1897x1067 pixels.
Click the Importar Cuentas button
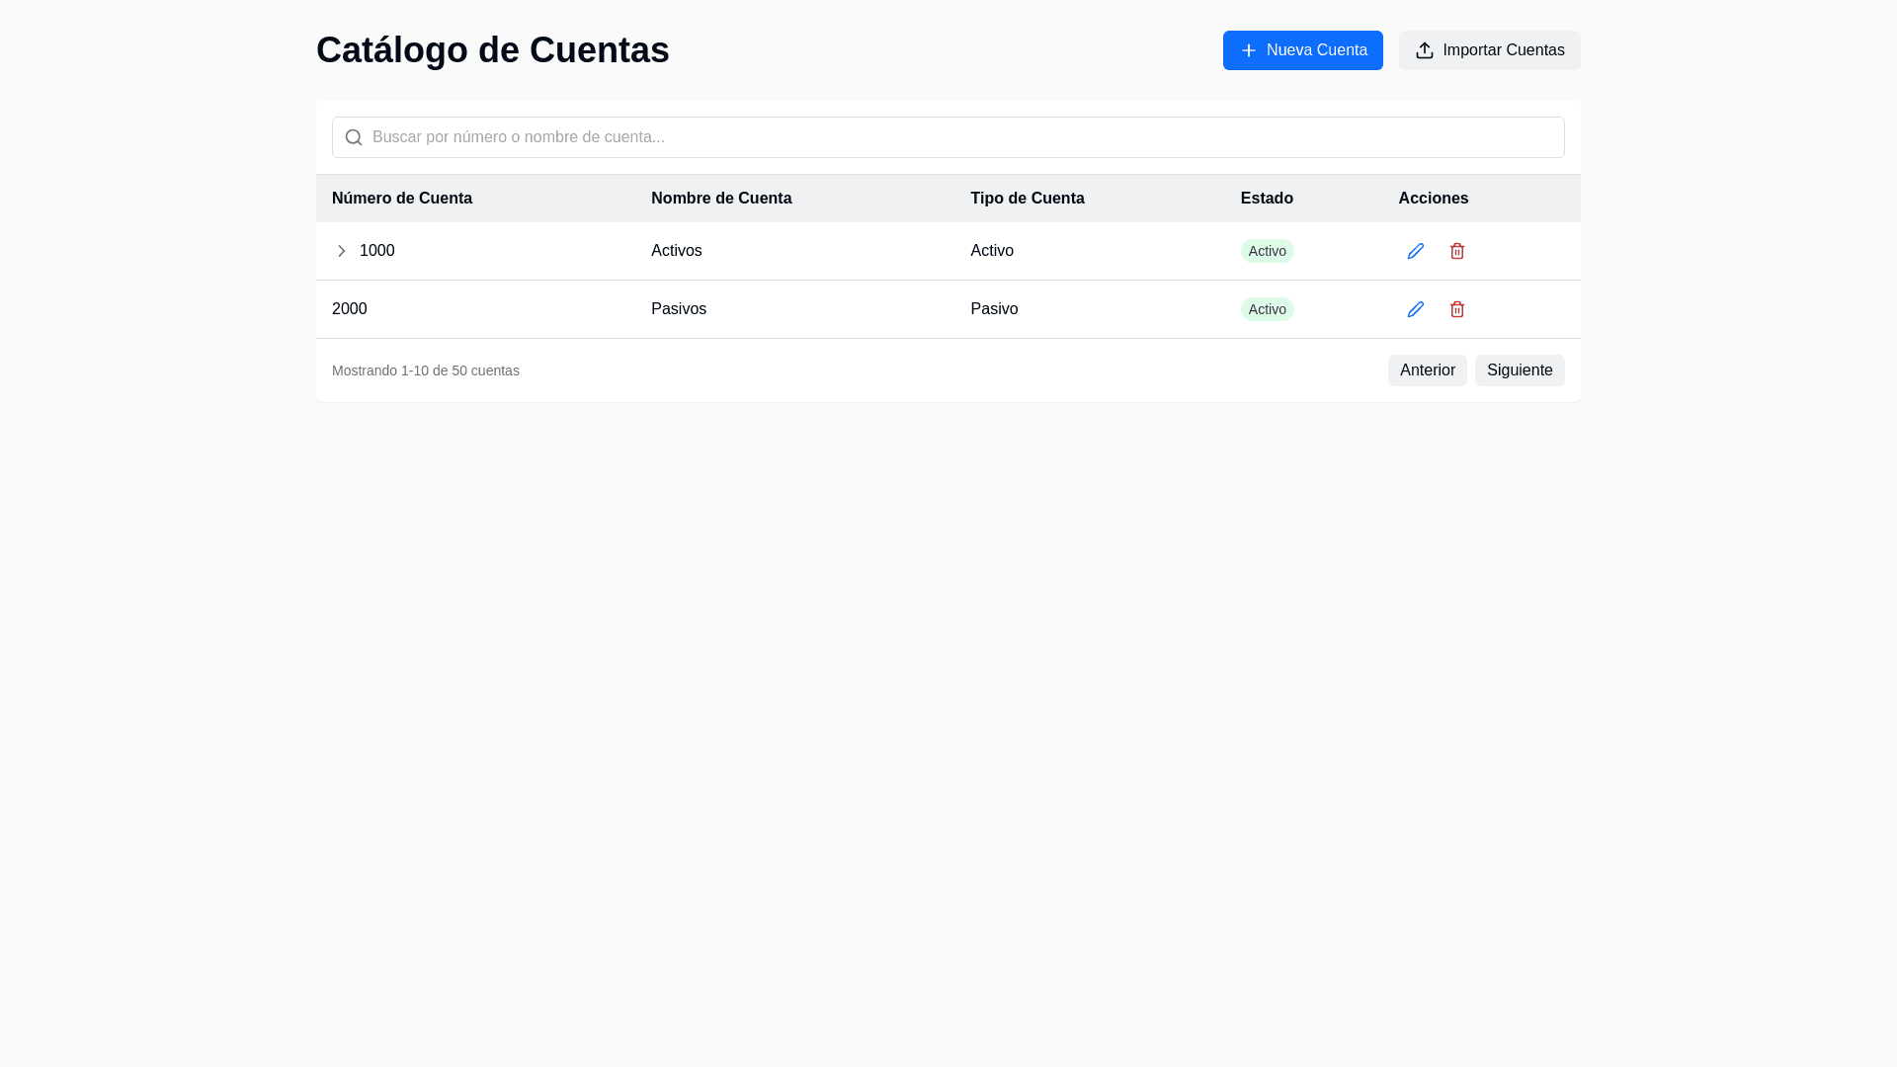(1489, 50)
